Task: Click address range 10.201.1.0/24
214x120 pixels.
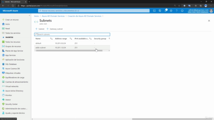Action: [61, 48]
